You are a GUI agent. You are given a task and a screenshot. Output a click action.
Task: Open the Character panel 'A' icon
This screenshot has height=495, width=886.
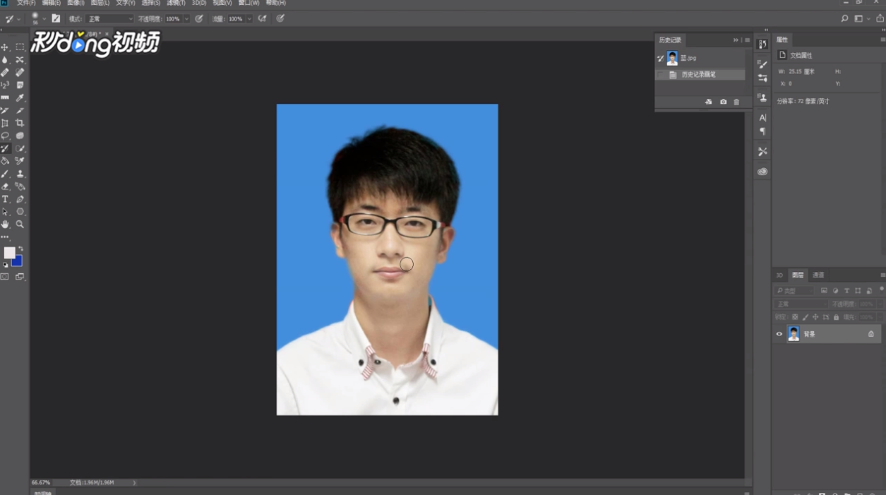point(762,117)
